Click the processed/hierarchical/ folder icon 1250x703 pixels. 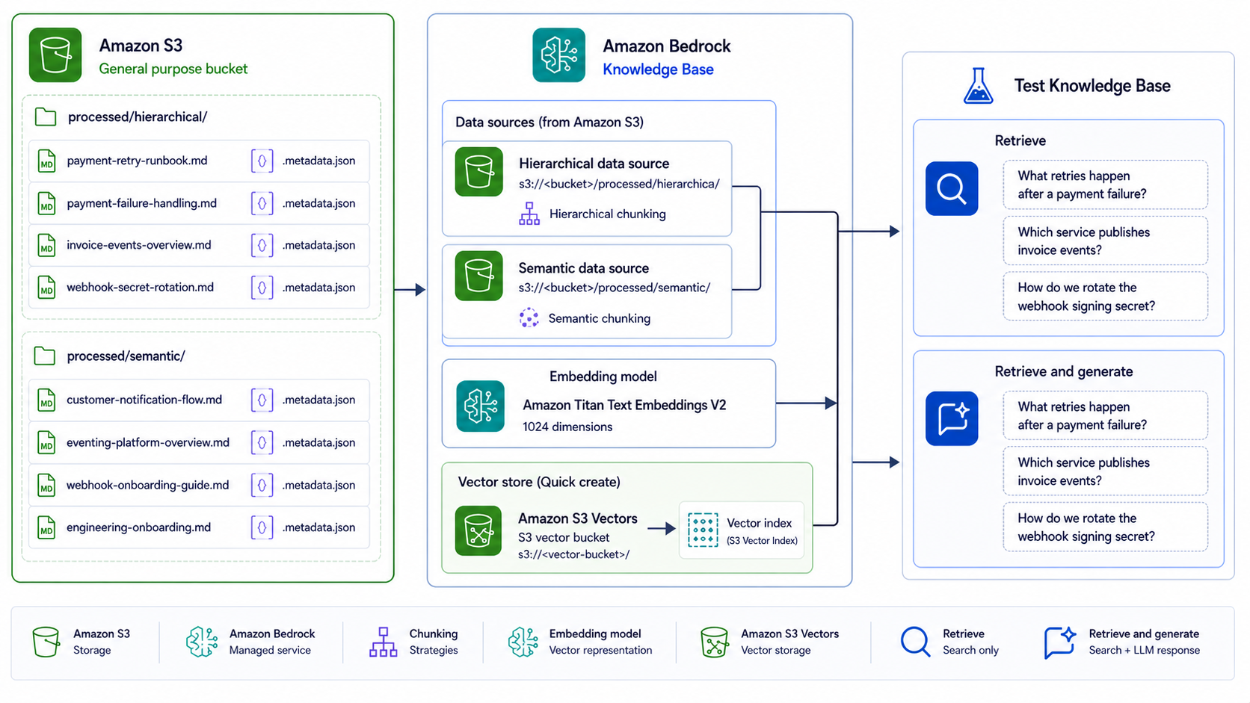46,117
